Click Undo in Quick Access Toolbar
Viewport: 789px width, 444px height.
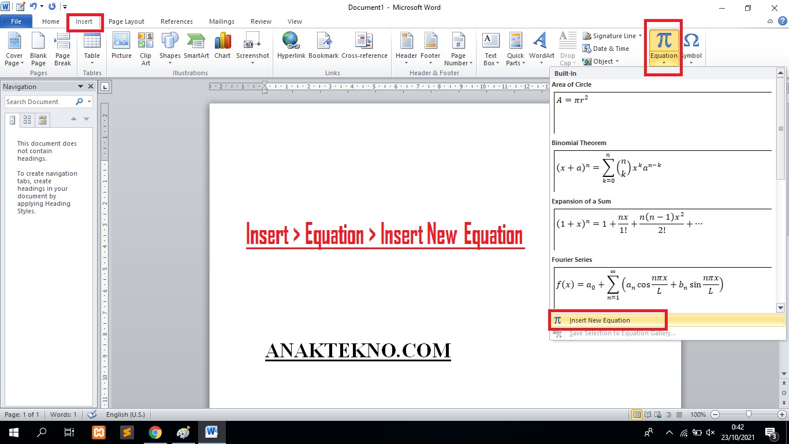[34, 7]
